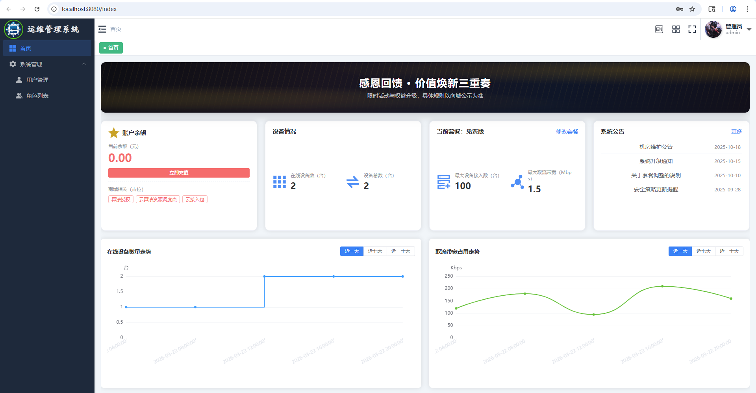This screenshot has width=756, height=393.
Task: Click the 云接入包 tag
Action: tap(195, 199)
